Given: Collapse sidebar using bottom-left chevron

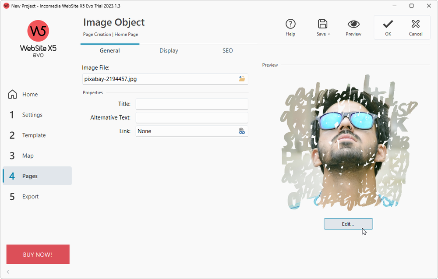Looking at the screenshot, I should coord(8,272).
